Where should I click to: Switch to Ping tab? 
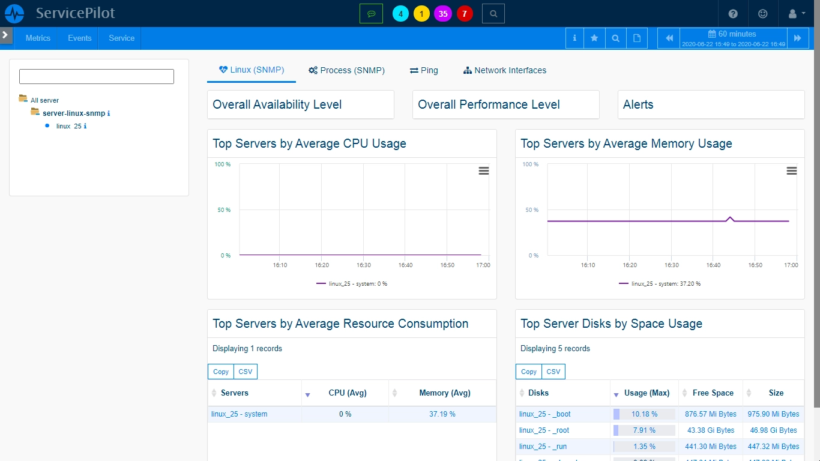click(x=424, y=70)
